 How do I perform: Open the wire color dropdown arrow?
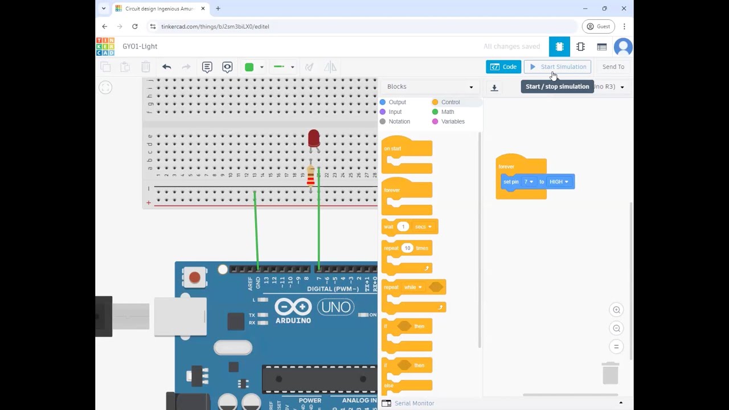coord(261,67)
